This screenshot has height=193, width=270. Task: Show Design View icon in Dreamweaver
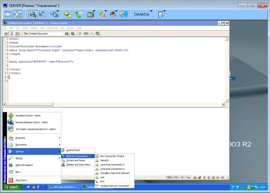click(x=17, y=34)
